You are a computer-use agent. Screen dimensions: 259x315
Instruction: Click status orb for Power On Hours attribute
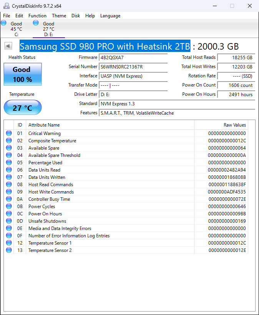pyautogui.click(x=9, y=213)
